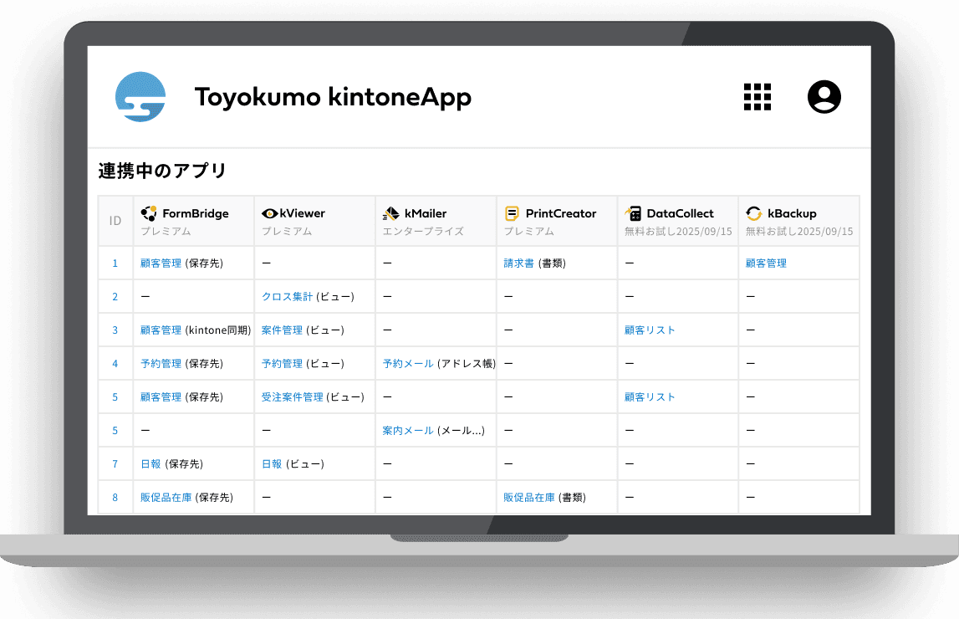This screenshot has width=959, height=619.
Task: Open the 日報 FormBridge link
Action: coord(151,463)
